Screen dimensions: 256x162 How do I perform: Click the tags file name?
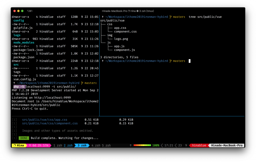[x=17, y=72]
